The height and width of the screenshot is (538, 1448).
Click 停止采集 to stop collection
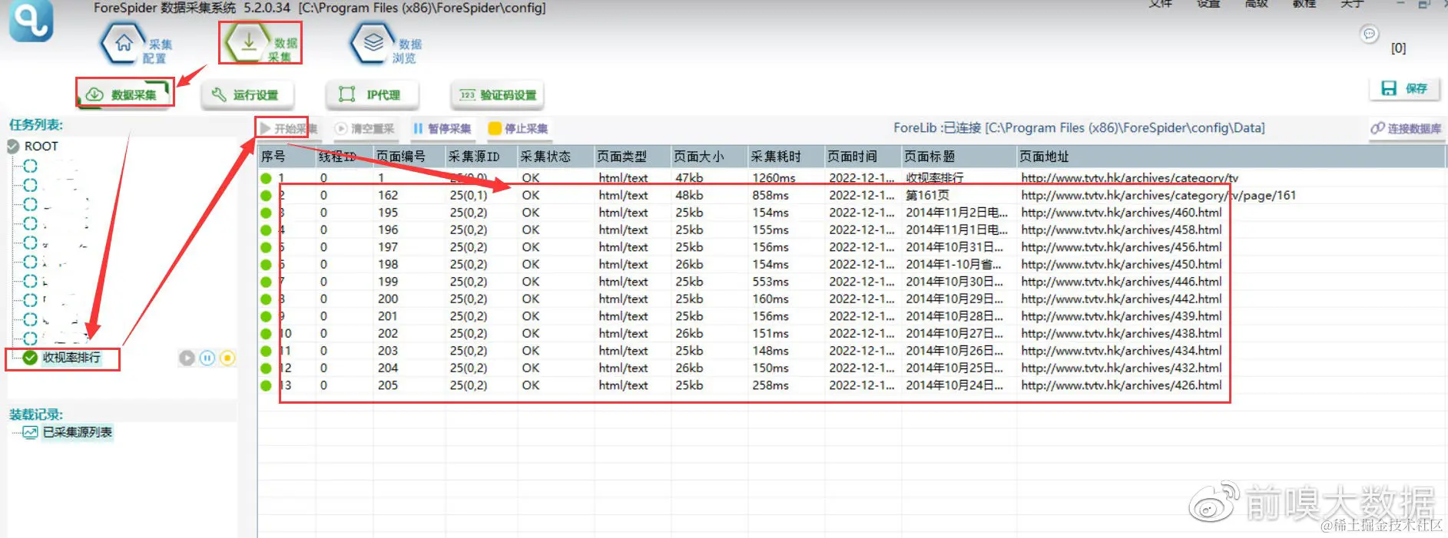pyautogui.click(x=519, y=128)
